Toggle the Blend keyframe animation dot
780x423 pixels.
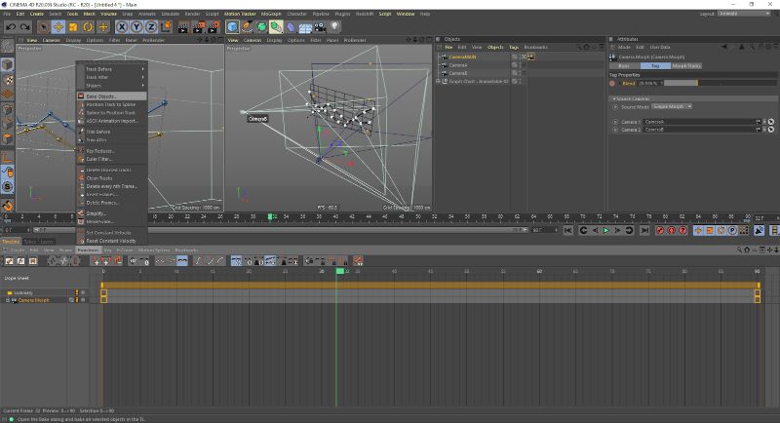[613, 83]
